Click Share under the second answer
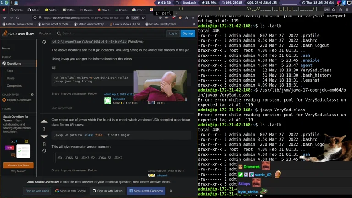The image size is (352, 198). [x=55, y=170]
